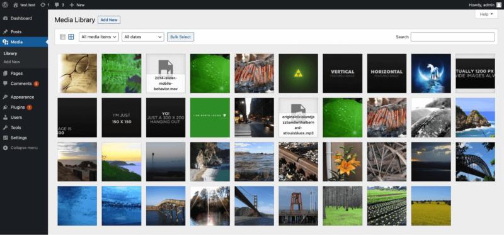Image resolution: width=504 pixels, height=235 pixels.
Task: Click the Comments speech bubble sidebar icon
Action: tap(5, 84)
